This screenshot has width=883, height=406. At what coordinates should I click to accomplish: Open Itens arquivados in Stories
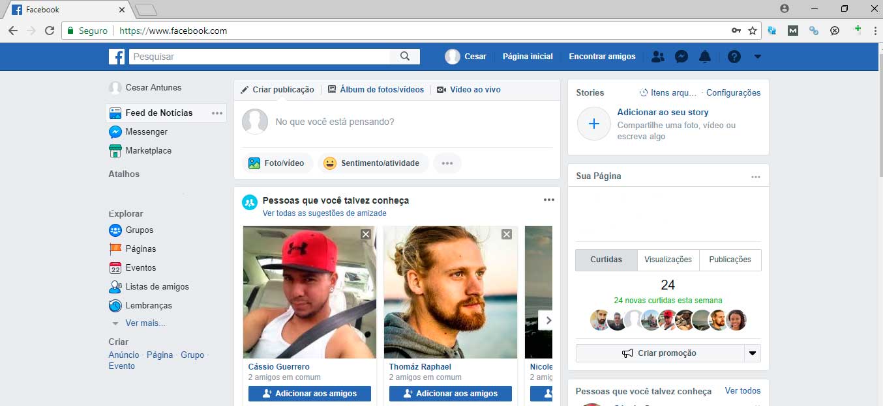[x=668, y=93]
